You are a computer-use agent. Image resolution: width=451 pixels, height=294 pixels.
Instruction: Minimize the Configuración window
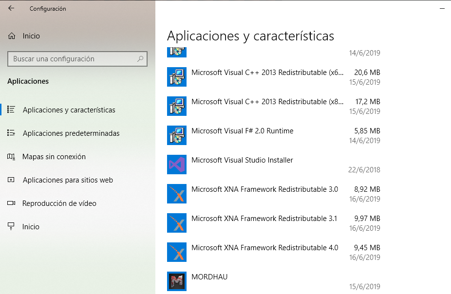tap(442, 9)
